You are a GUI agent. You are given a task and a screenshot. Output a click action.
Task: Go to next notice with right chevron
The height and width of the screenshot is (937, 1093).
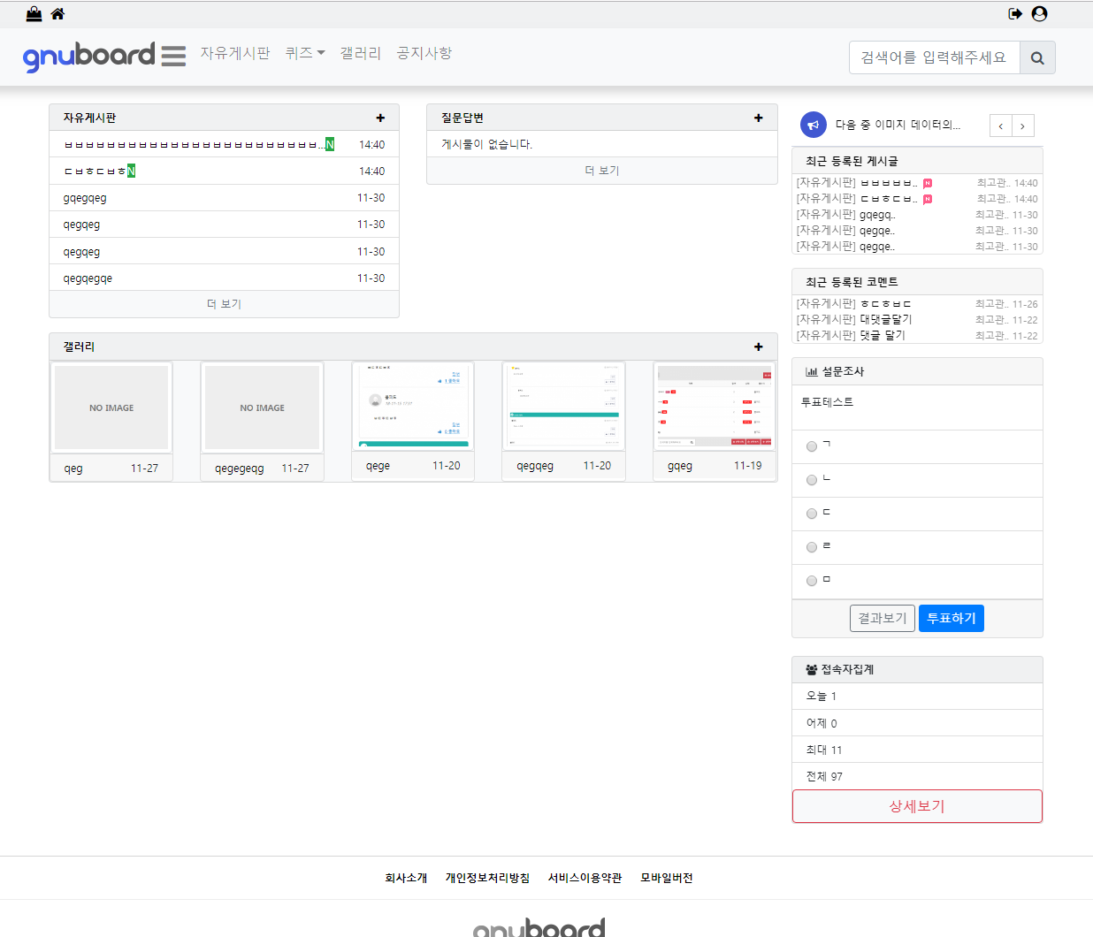click(x=1022, y=126)
